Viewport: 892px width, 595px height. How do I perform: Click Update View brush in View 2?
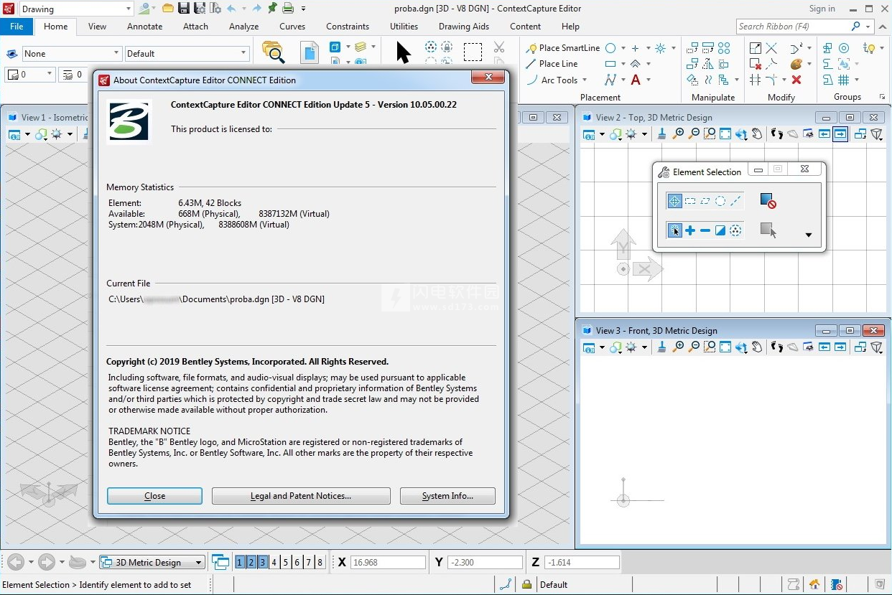click(662, 134)
